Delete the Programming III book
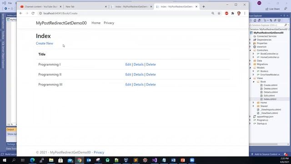 coord(151,84)
